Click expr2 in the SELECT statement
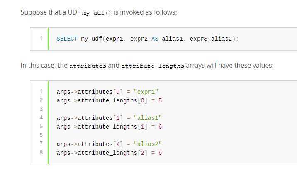297x173 pixels. (x=139, y=39)
